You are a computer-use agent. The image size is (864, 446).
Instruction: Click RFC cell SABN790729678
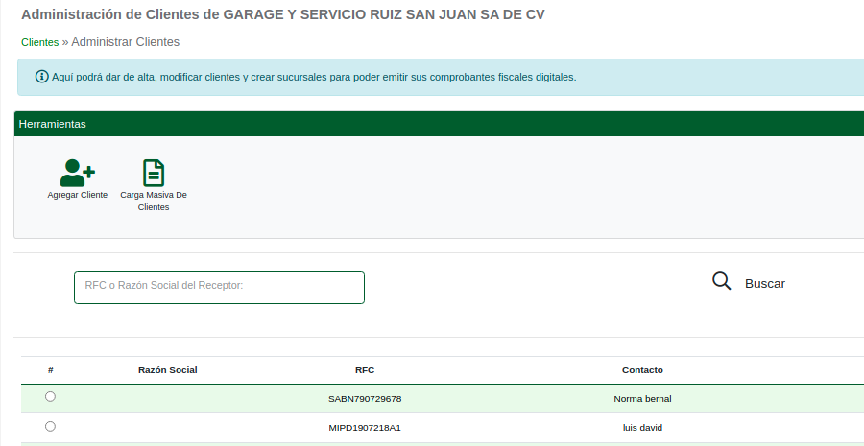365,399
